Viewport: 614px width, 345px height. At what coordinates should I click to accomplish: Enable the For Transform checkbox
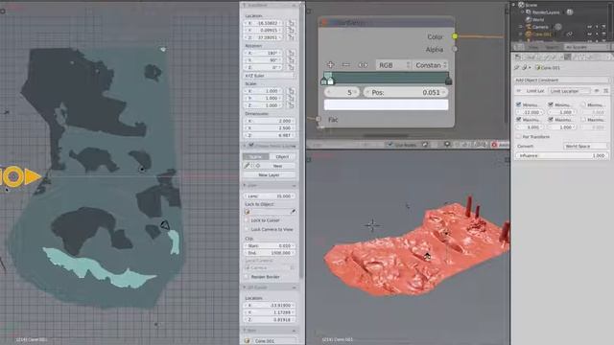click(x=518, y=136)
